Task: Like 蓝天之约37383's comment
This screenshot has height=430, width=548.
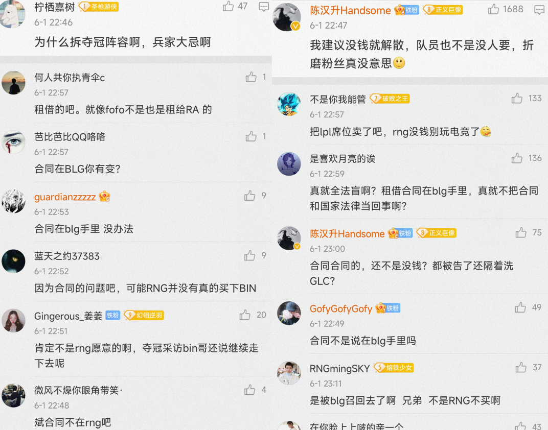Action: pos(249,255)
